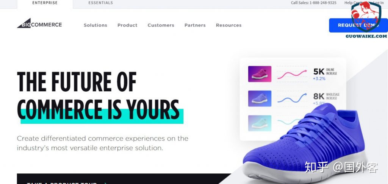
Task: Click the large blue sneaker image
Action: pyautogui.click(x=305, y=144)
